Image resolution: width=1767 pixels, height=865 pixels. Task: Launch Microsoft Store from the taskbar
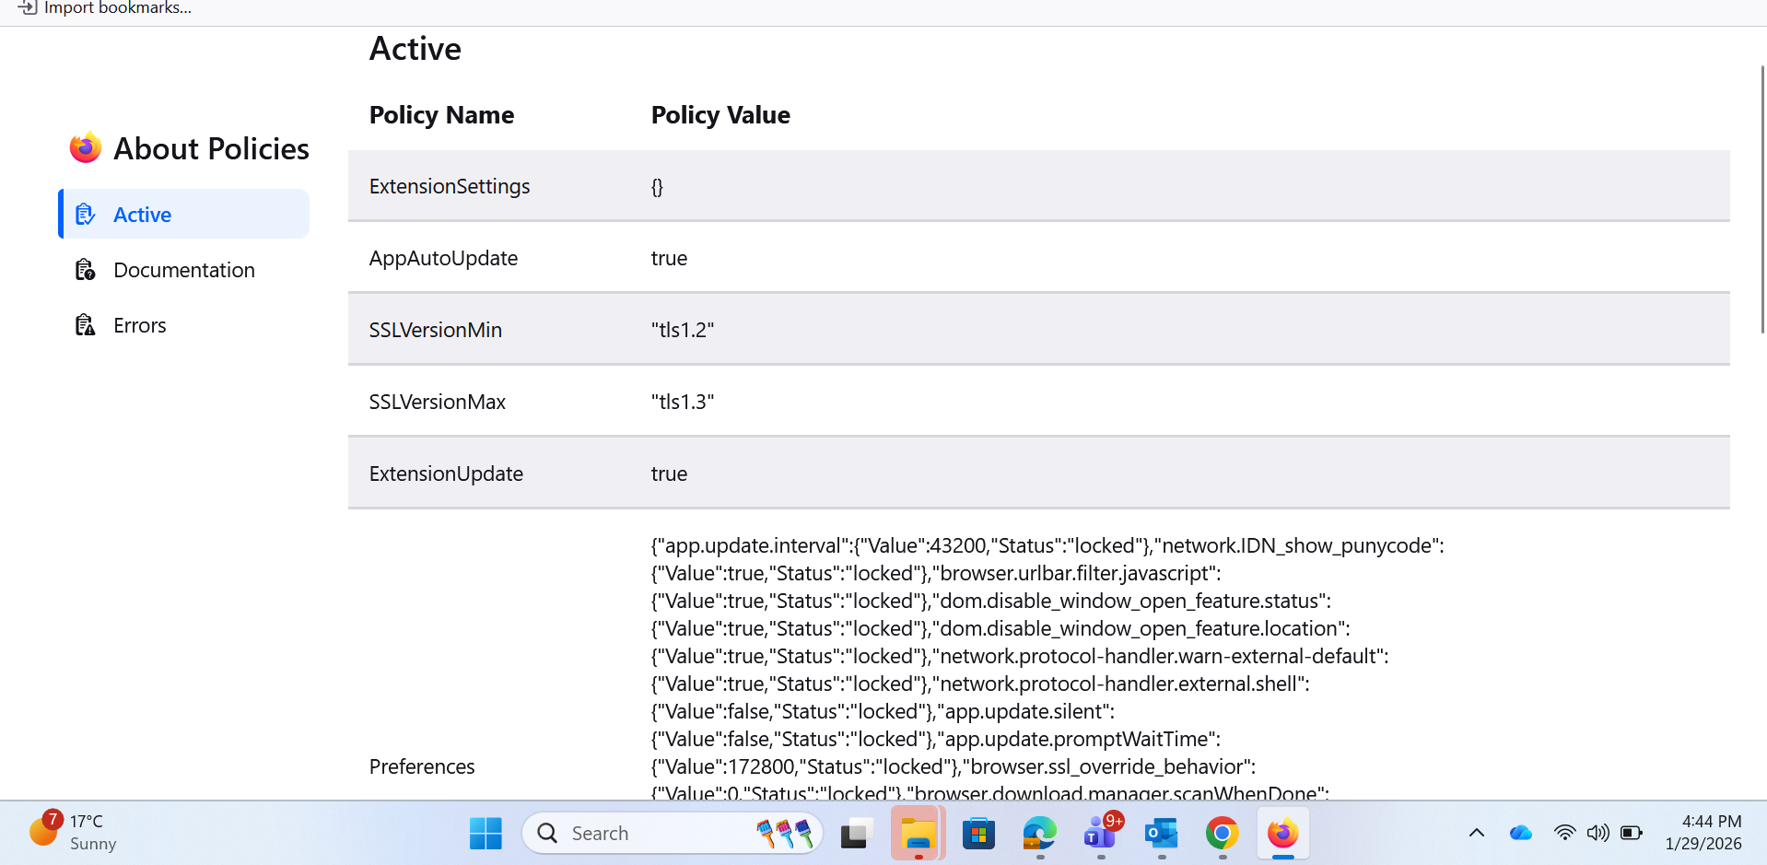click(978, 833)
